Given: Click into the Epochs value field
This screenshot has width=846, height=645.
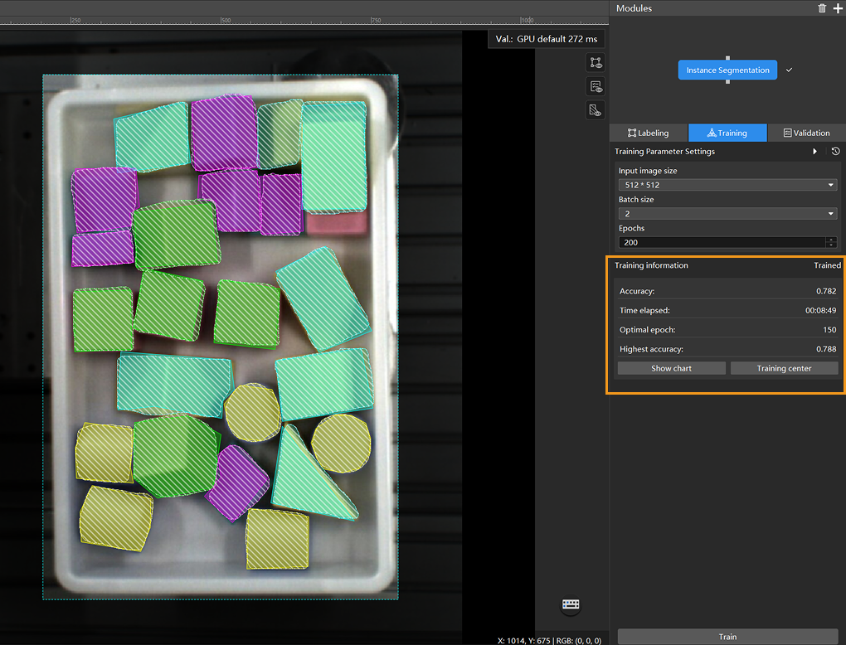Looking at the screenshot, I should coord(720,243).
